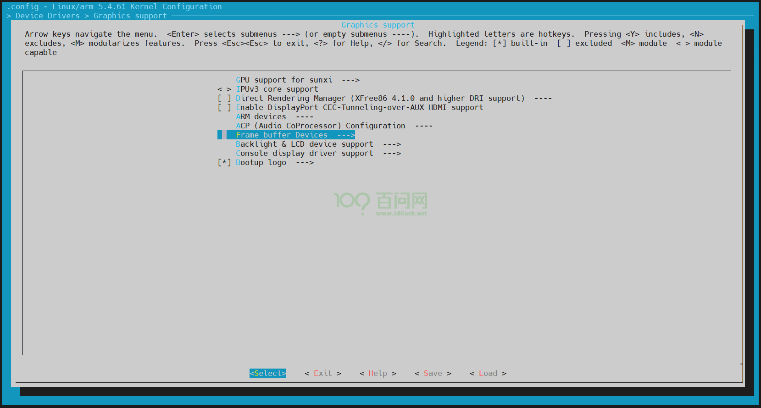Open Help for the selected item

click(x=378, y=373)
